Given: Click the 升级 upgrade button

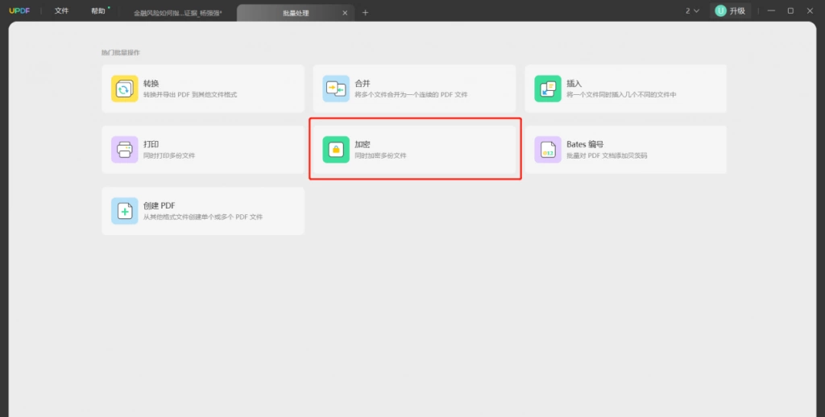Looking at the screenshot, I should tap(730, 11).
